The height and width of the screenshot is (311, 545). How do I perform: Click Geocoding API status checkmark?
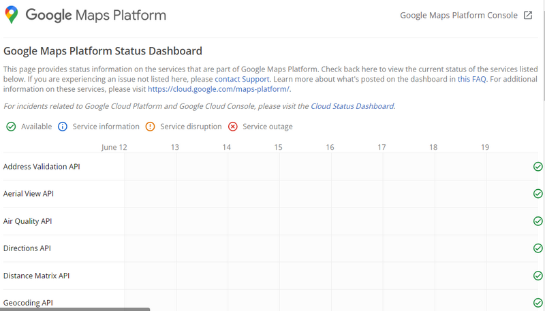coord(538,303)
